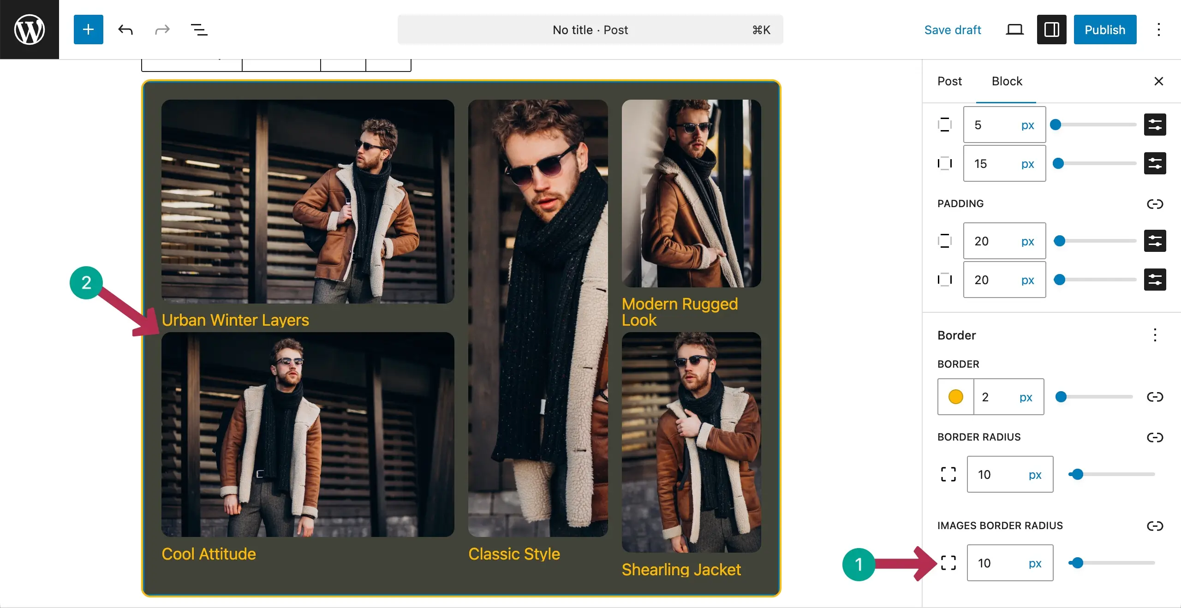
Task: Open the editor Options menu
Action: [x=1158, y=30]
